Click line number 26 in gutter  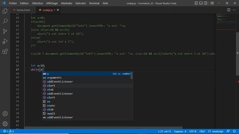pyautogui.click(x=18, y=66)
